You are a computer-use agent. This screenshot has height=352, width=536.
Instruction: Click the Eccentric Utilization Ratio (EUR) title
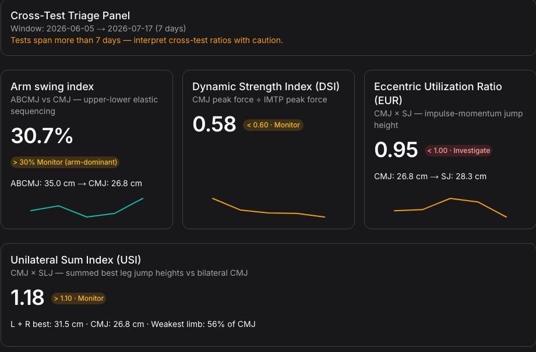tap(438, 93)
